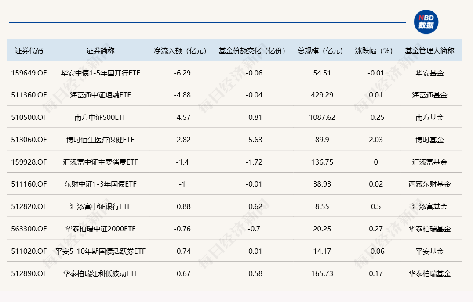Click the 基金份额变化（亿份）header

click(x=252, y=50)
